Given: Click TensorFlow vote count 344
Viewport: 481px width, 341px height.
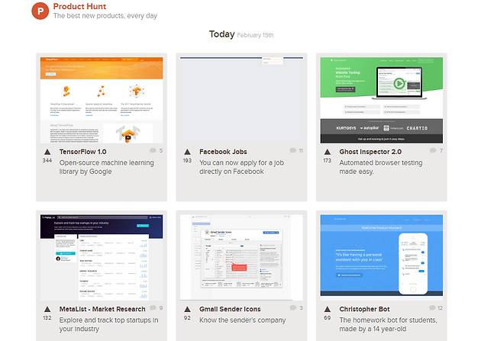Looking at the screenshot, I should pos(47,160).
